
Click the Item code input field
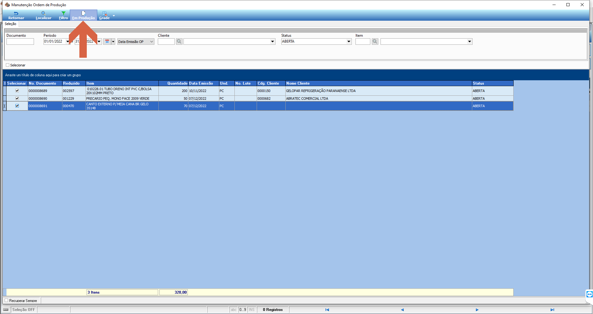click(363, 41)
